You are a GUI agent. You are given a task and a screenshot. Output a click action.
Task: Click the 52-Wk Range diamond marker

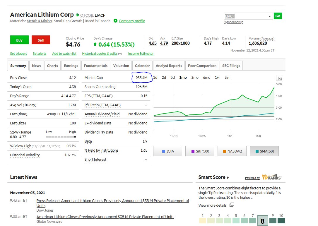click(x=75, y=137)
